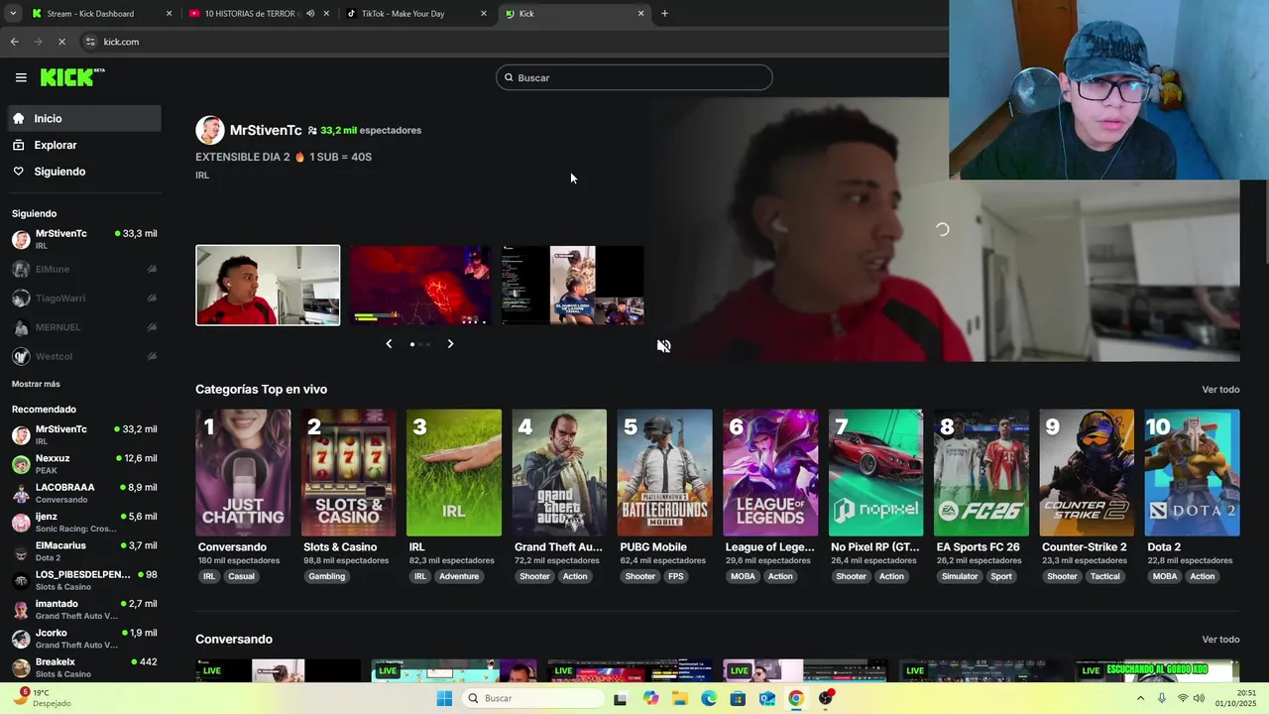Screen dimensions: 1269x714
Task: Click Ver todo for Categorías Top
Action: pos(1220,390)
